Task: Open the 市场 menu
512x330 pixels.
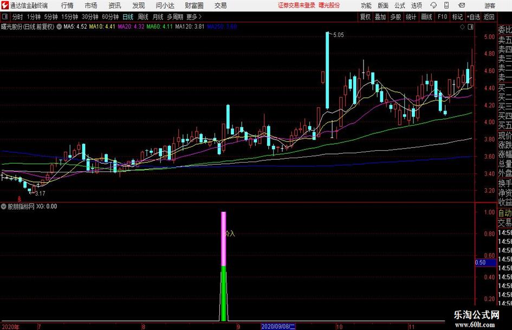Action: (91, 5)
